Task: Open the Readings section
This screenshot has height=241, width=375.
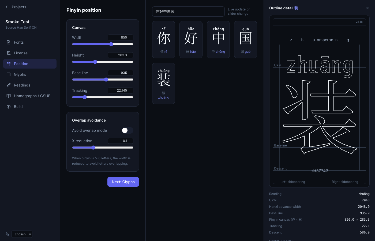Action: tap(30, 85)
